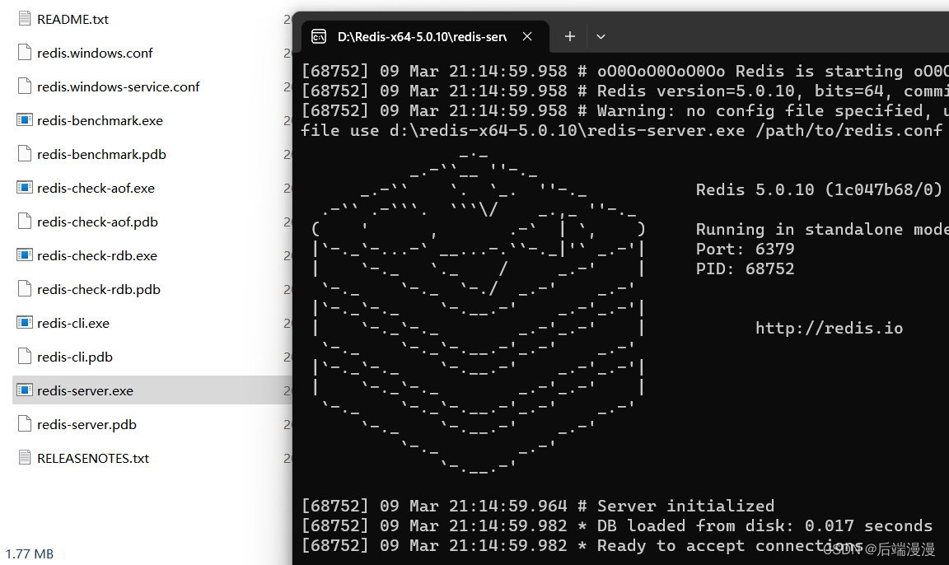The height and width of the screenshot is (565, 949).
Task: Select file name redis-check-aof.exe
Action: click(96, 188)
